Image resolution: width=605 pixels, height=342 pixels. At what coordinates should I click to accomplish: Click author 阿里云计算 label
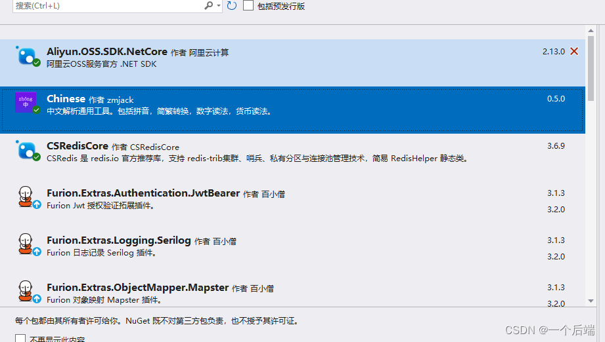point(209,52)
